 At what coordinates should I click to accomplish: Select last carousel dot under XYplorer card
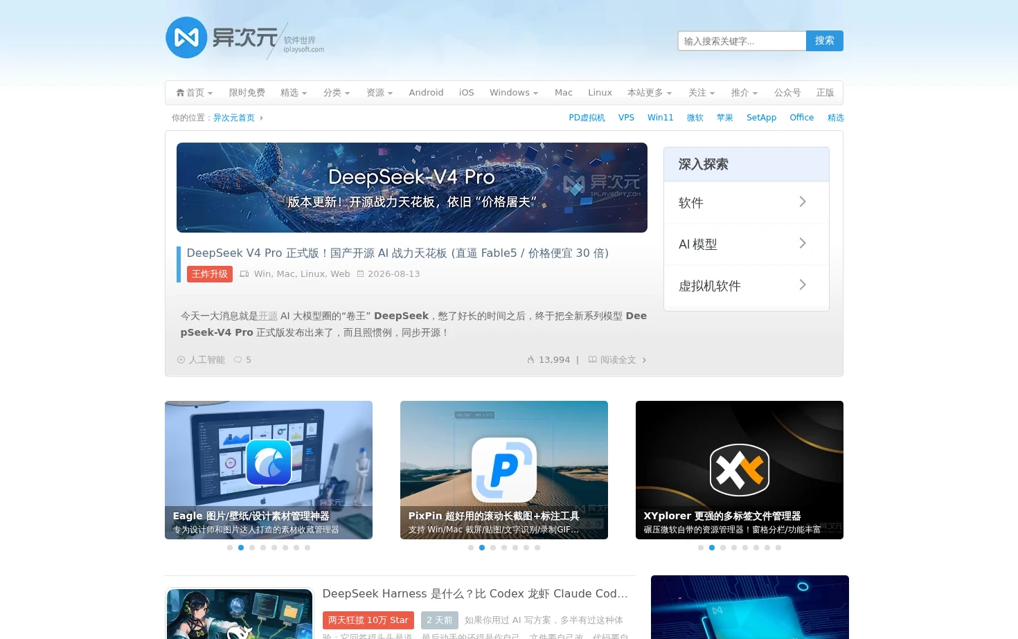pos(778,548)
